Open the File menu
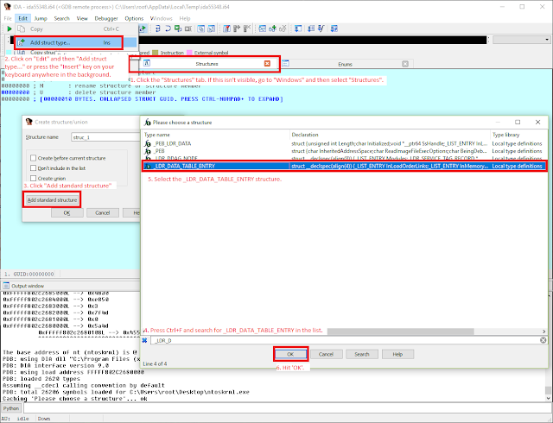 (x=8, y=18)
